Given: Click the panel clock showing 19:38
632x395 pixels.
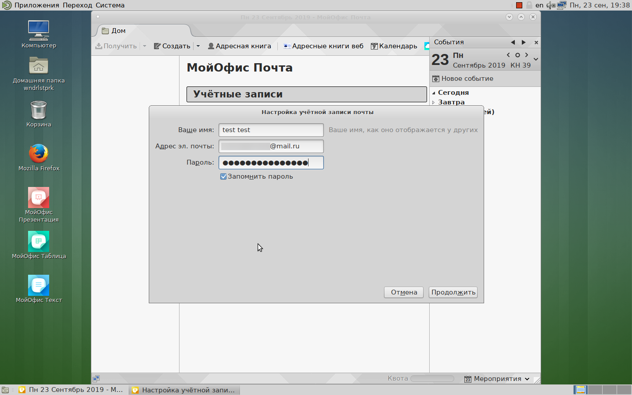Looking at the screenshot, I should tap(600, 5).
